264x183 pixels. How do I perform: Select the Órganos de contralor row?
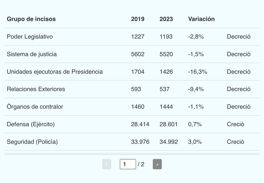[35, 107]
